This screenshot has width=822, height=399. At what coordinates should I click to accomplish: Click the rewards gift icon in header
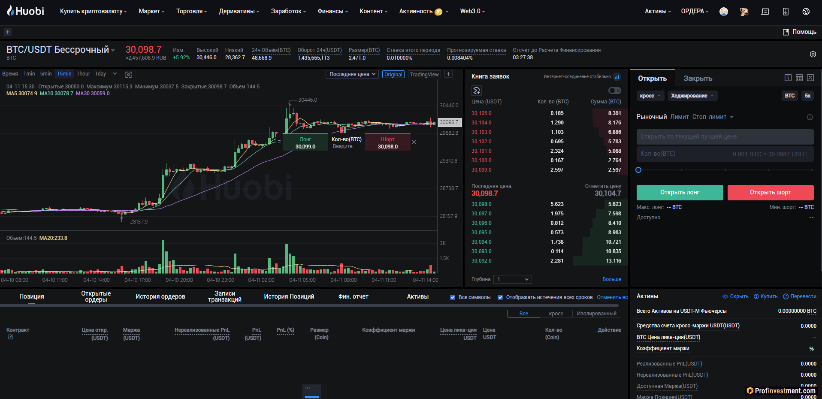pyautogui.click(x=744, y=12)
